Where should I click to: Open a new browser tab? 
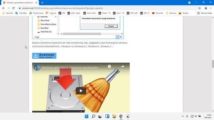coord(42,3)
